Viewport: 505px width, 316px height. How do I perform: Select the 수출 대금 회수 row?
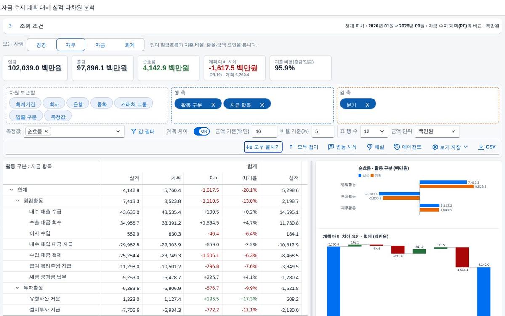(x=155, y=223)
